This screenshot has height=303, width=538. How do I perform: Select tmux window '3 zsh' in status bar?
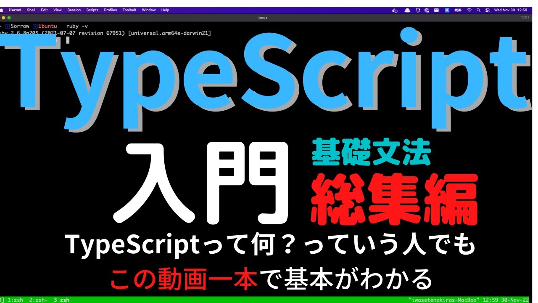click(x=62, y=300)
